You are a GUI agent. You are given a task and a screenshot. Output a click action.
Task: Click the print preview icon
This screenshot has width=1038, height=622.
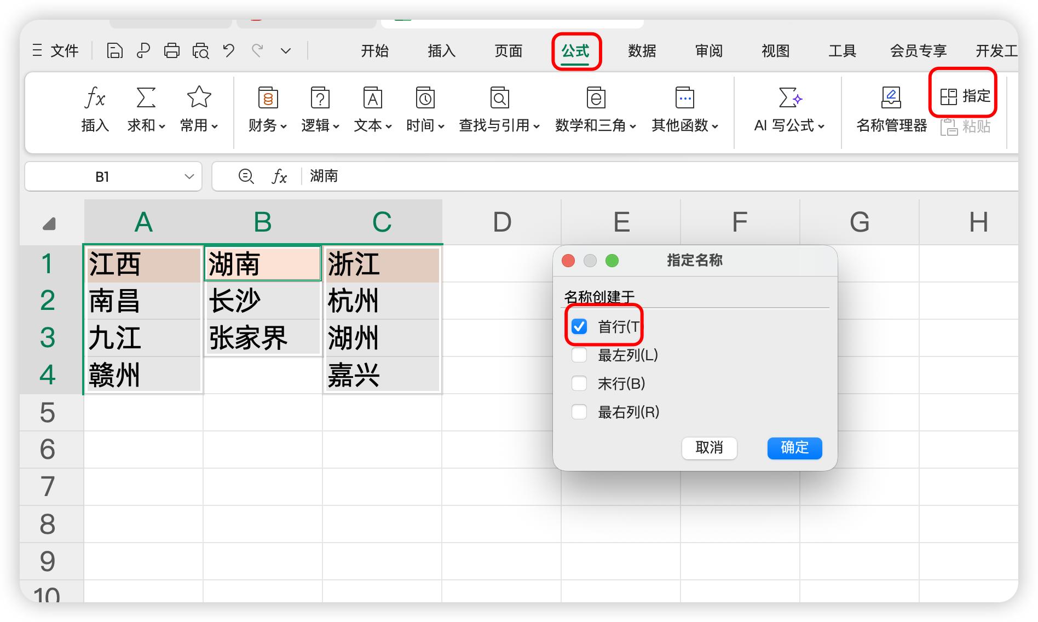pos(200,51)
